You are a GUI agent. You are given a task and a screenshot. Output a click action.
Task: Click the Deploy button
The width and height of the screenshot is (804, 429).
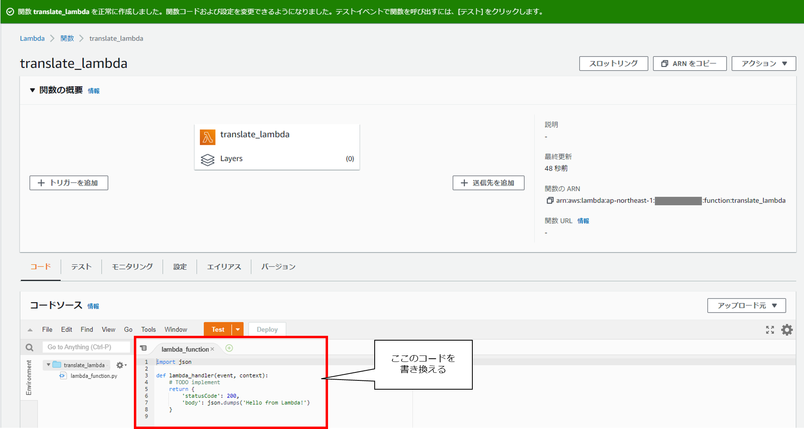click(267, 329)
